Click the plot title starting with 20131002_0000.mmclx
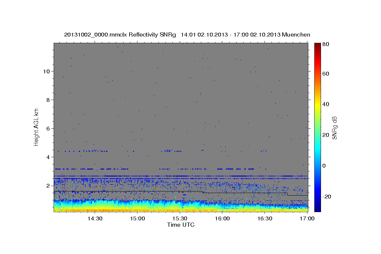 click(187, 35)
